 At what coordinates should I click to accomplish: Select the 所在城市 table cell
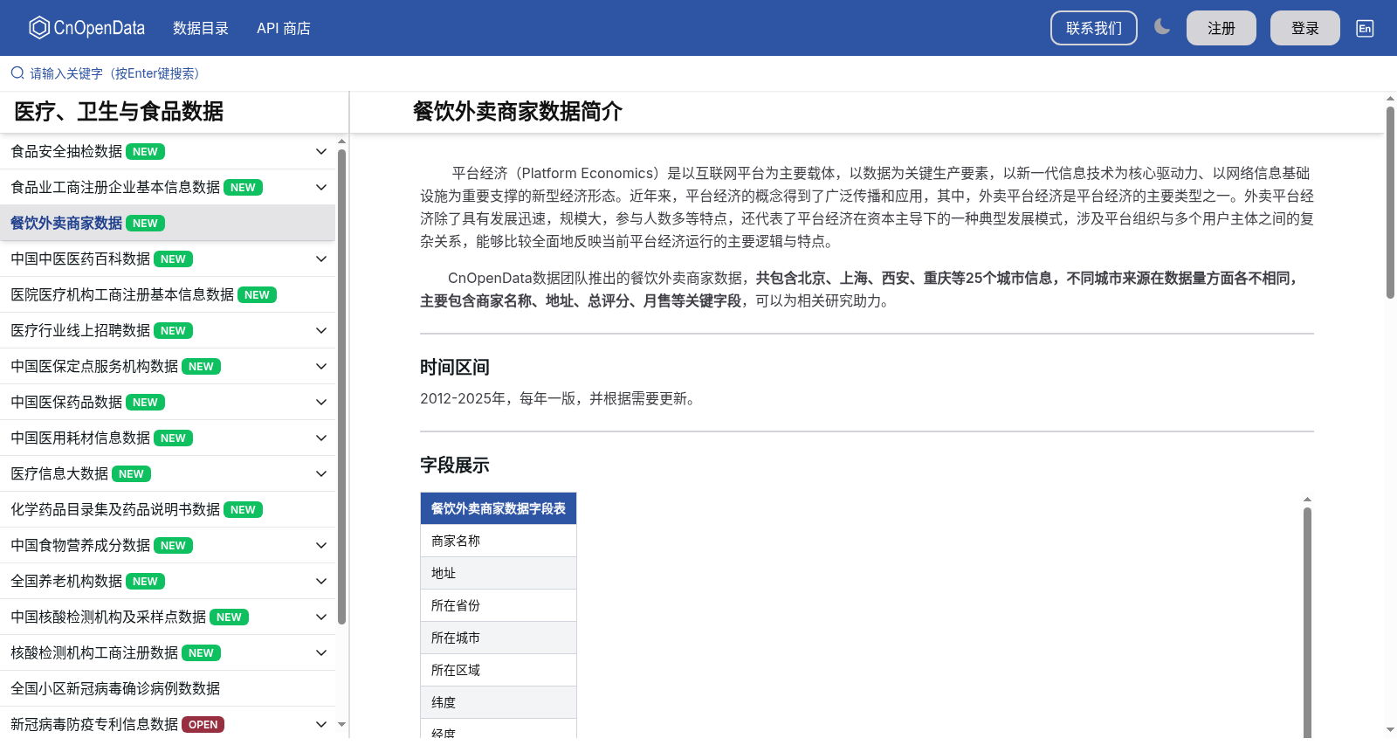point(499,638)
